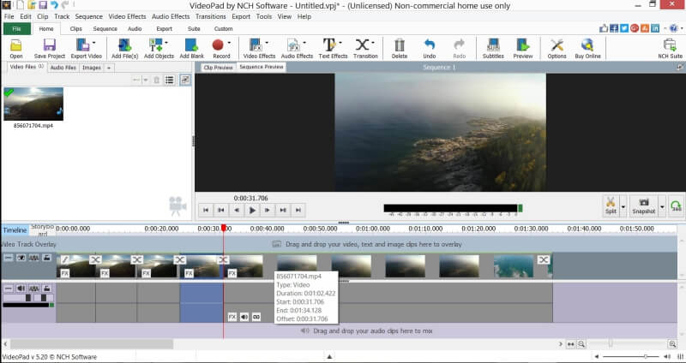Switch to the Clip Preview tab

(218, 68)
